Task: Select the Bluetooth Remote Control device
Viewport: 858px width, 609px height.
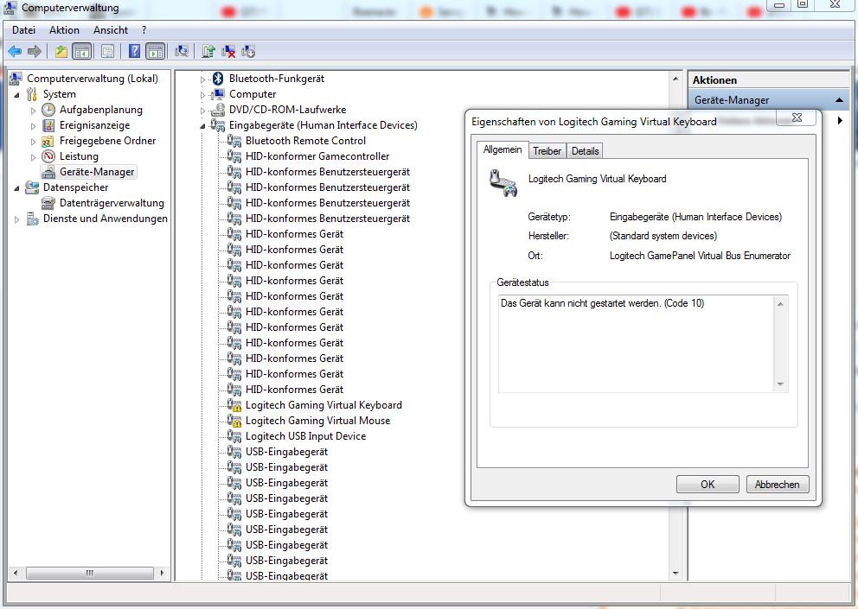Action: (305, 141)
